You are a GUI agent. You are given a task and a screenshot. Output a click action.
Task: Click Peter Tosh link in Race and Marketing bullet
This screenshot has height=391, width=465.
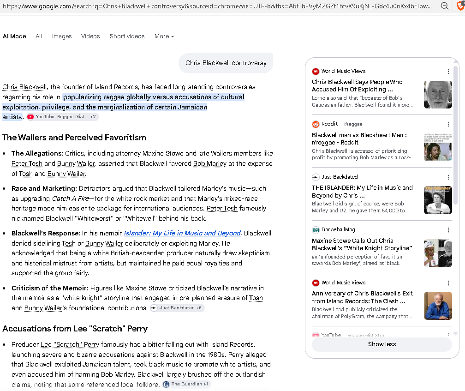click(222, 209)
